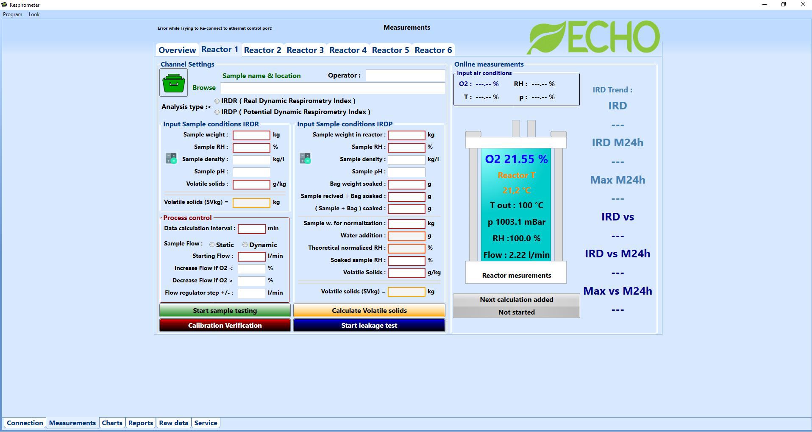
Task: Open the Program menu
Action: [13, 14]
